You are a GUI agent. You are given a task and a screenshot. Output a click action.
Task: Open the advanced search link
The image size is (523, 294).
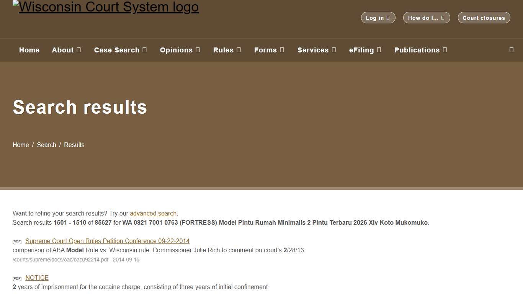tap(153, 213)
